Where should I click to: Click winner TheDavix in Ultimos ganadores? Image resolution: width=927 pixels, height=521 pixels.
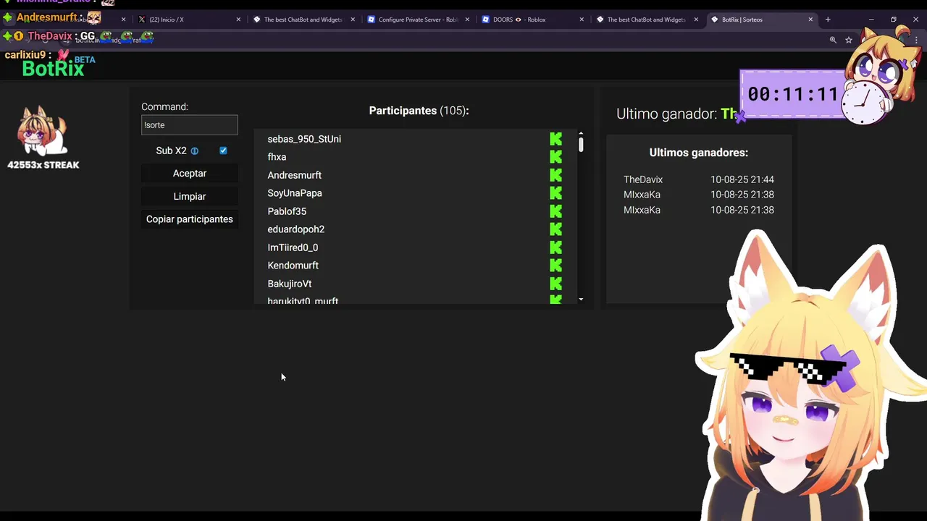click(643, 179)
